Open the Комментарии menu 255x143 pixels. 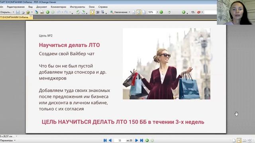pyautogui.click(x=59, y=7)
